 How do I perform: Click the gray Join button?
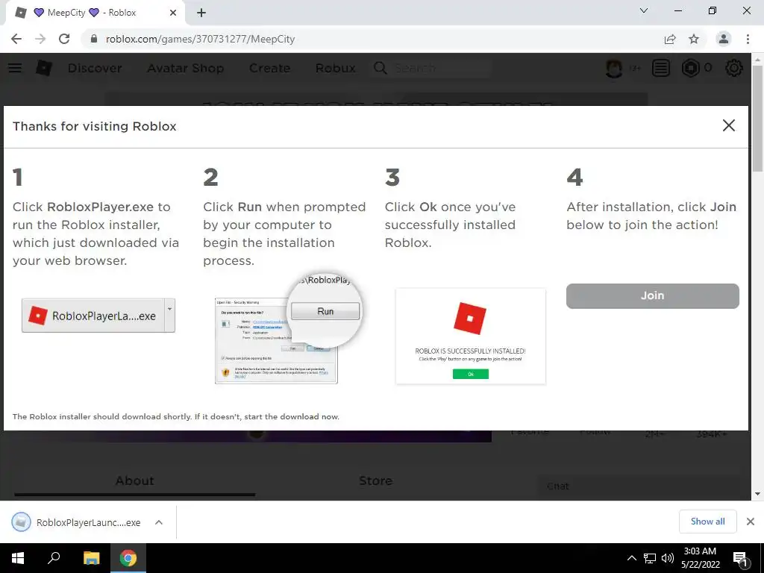[x=652, y=295]
